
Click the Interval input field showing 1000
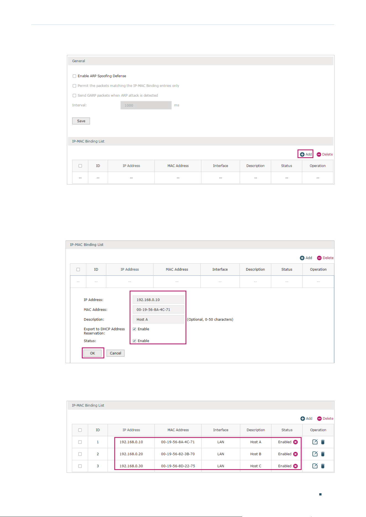coord(146,105)
